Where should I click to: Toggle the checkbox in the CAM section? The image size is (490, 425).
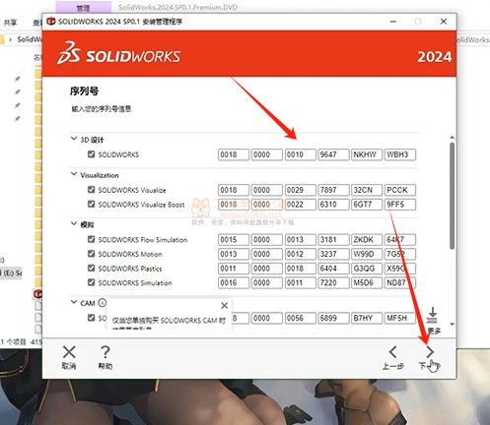(x=91, y=318)
